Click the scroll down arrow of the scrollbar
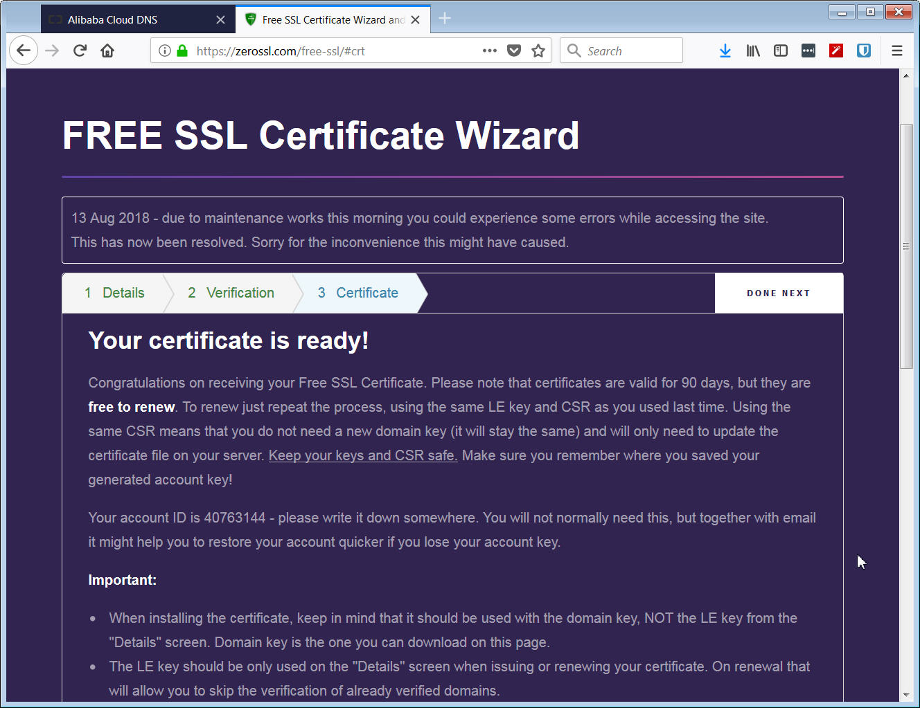Image resolution: width=920 pixels, height=708 pixels. tap(906, 695)
